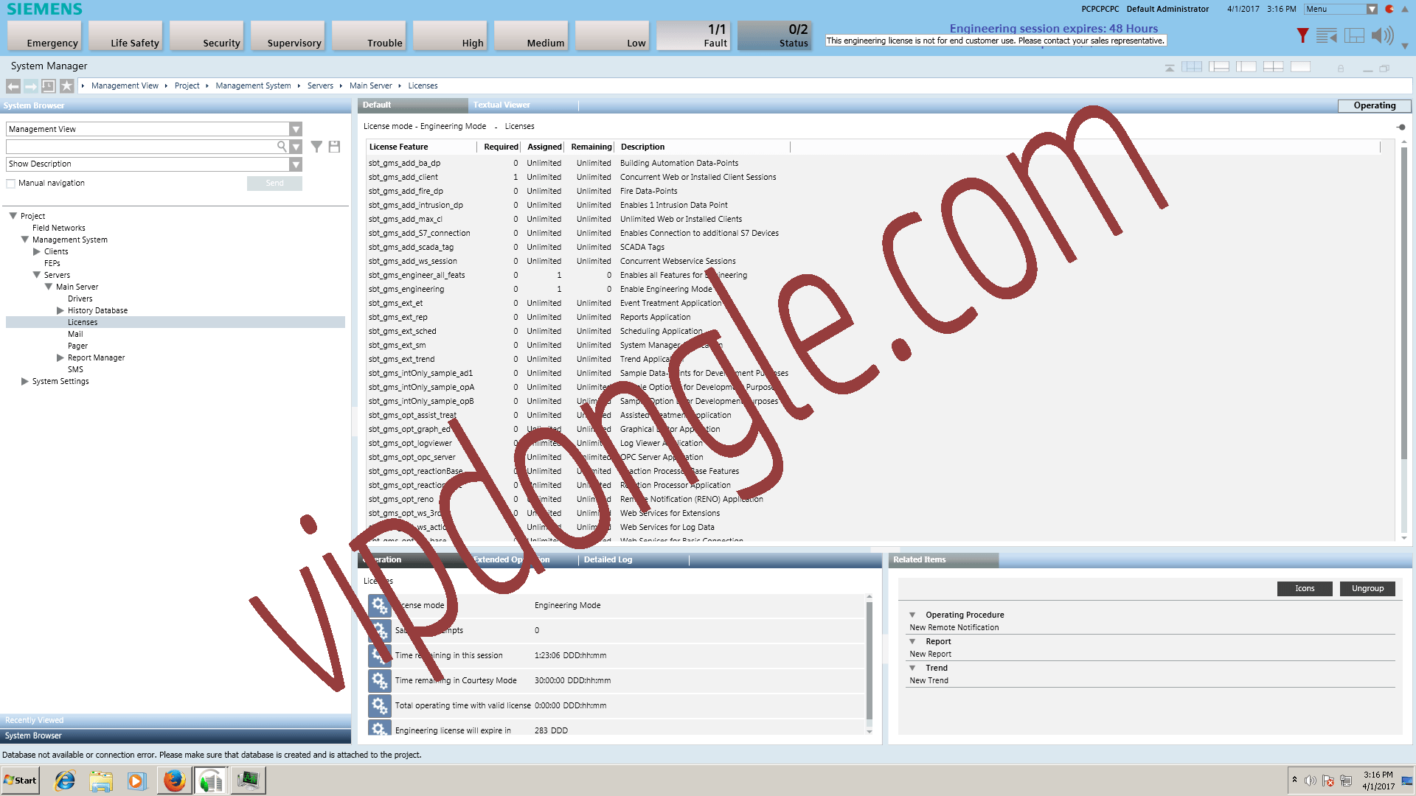Image resolution: width=1416 pixels, height=796 pixels.
Task: Click the collapsed event list icon
Action: pos(1326,35)
